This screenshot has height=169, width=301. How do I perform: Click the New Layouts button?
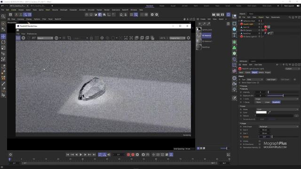pos(289,6)
